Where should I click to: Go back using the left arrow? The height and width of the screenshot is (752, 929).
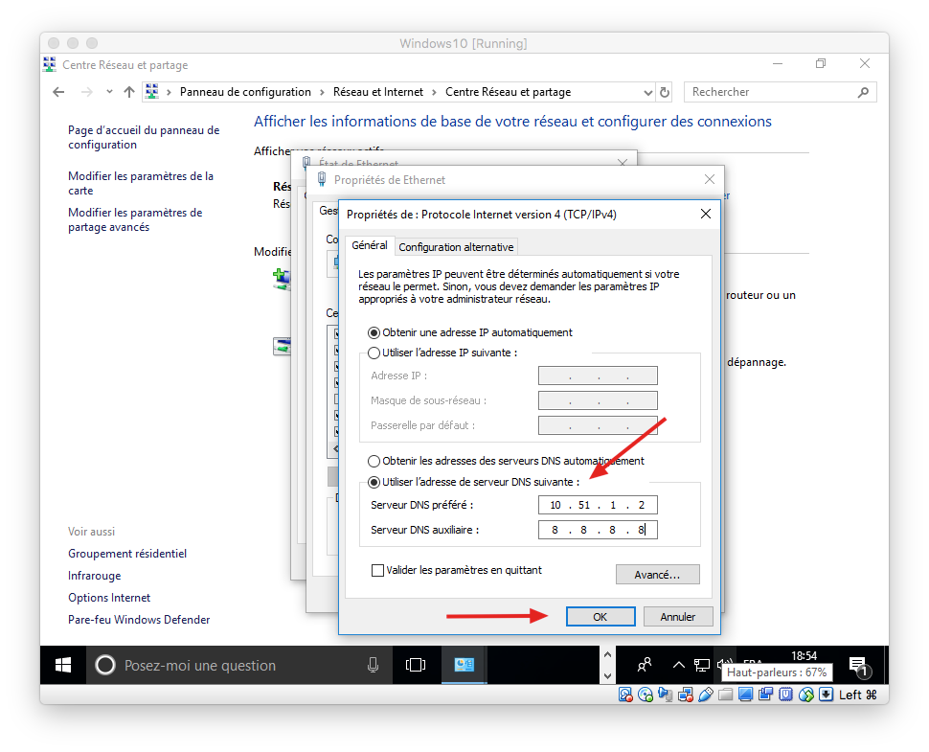click(58, 92)
